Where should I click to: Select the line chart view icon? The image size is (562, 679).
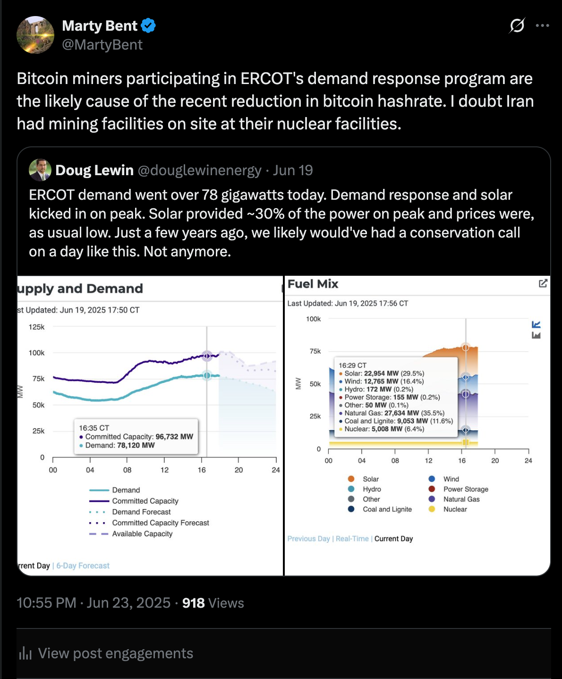click(x=536, y=324)
